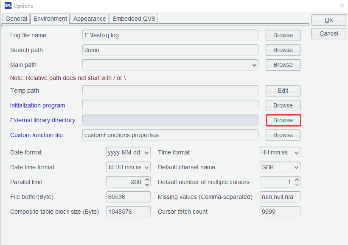Select the Embedded QVS tab
The image size is (348, 245).
134,19
